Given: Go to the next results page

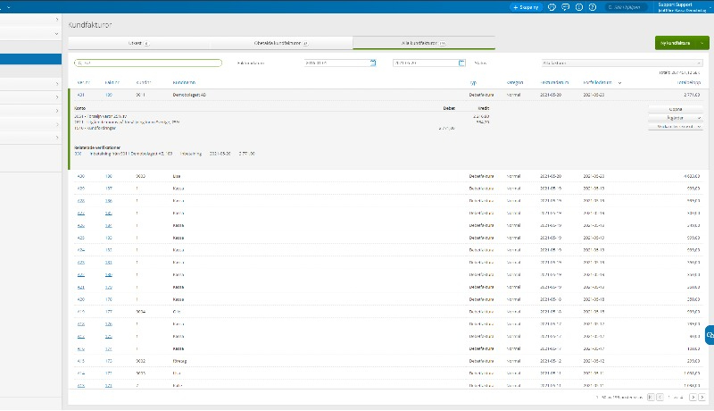Looking at the screenshot, I should point(693,398).
